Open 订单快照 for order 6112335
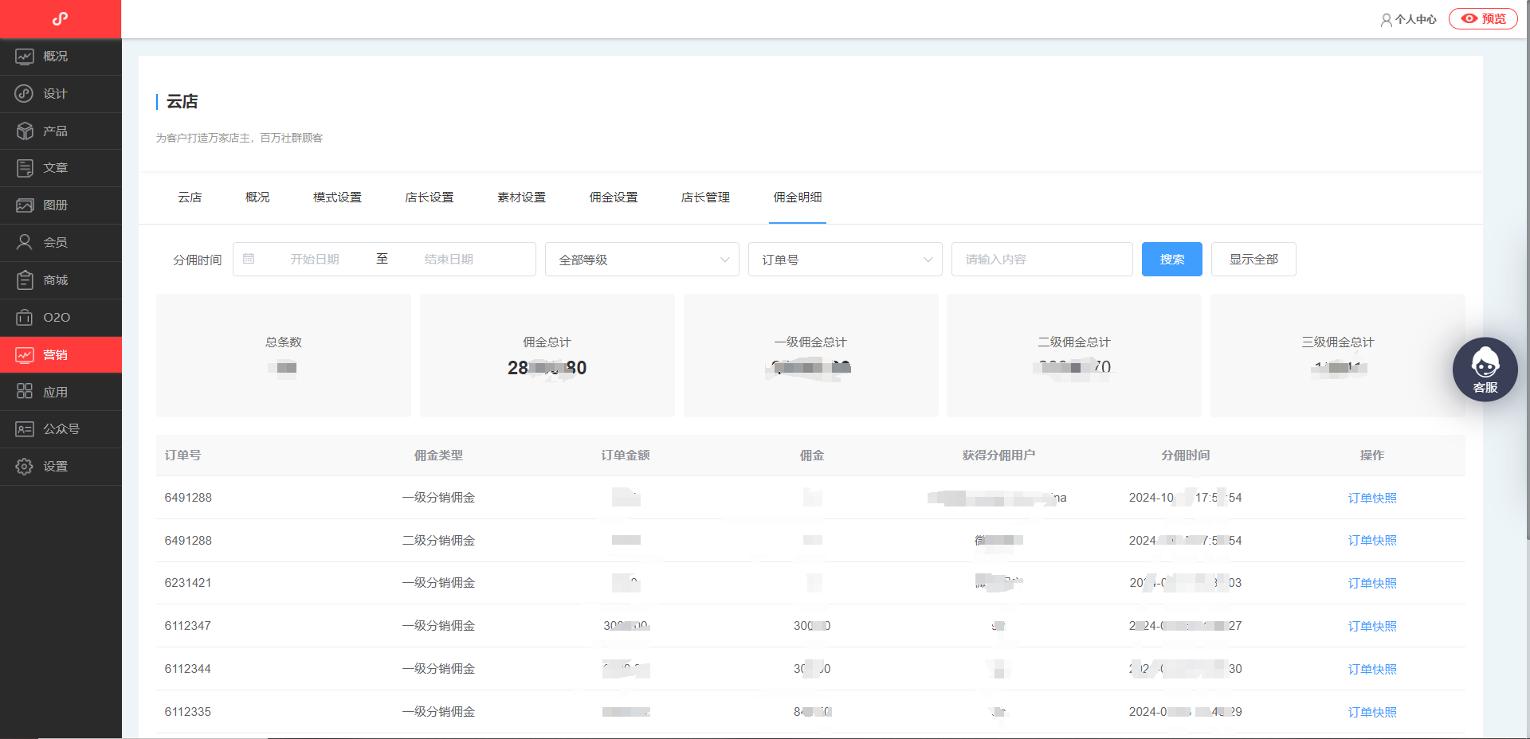The image size is (1530, 739). (x=1372, y=713)
